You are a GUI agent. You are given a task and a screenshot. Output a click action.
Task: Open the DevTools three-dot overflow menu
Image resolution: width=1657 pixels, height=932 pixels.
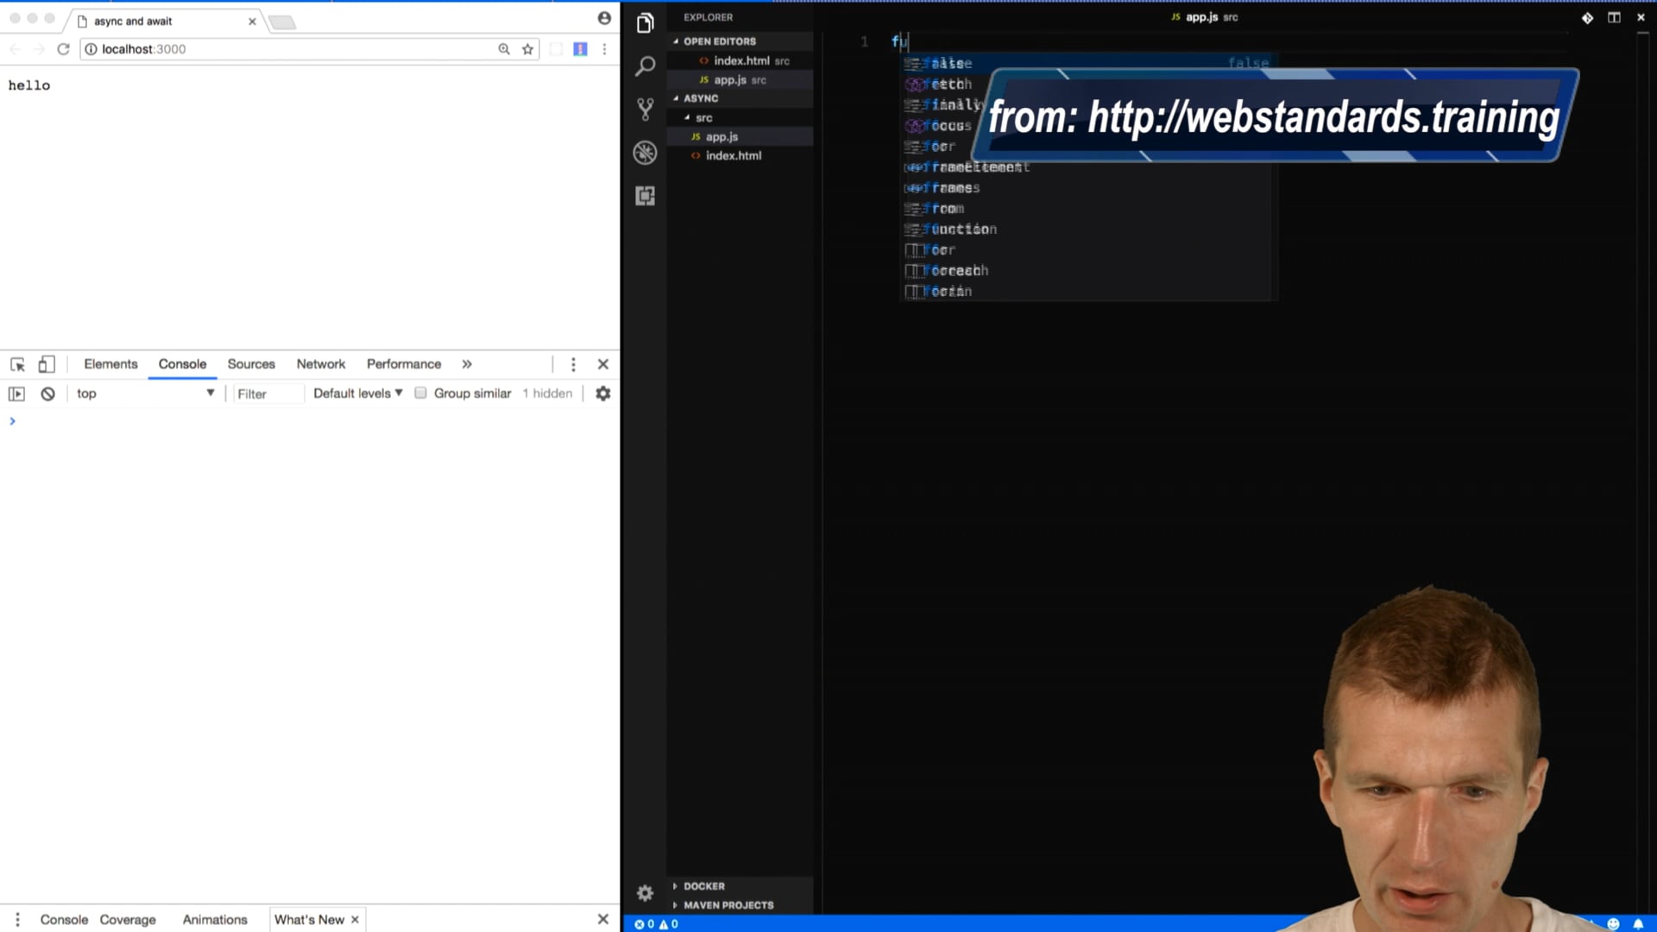click(x=573, y=364)
